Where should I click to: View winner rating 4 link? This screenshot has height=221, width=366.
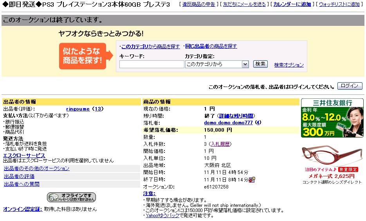tap(258, 123)
